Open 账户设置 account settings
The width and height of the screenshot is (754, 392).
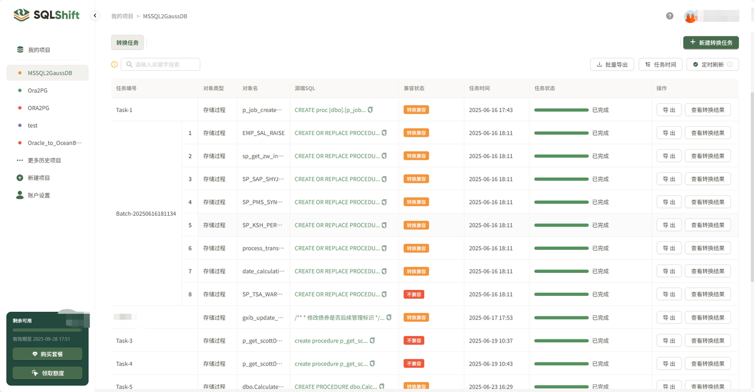[39, 195]
